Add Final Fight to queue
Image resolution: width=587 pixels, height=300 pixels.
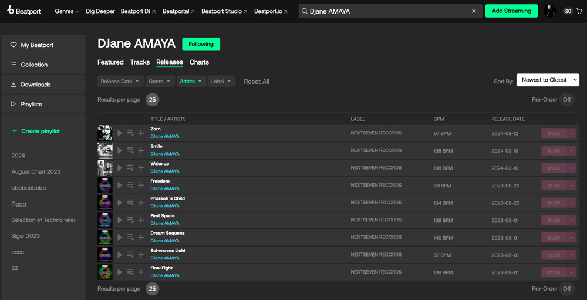tap(130, 272)
